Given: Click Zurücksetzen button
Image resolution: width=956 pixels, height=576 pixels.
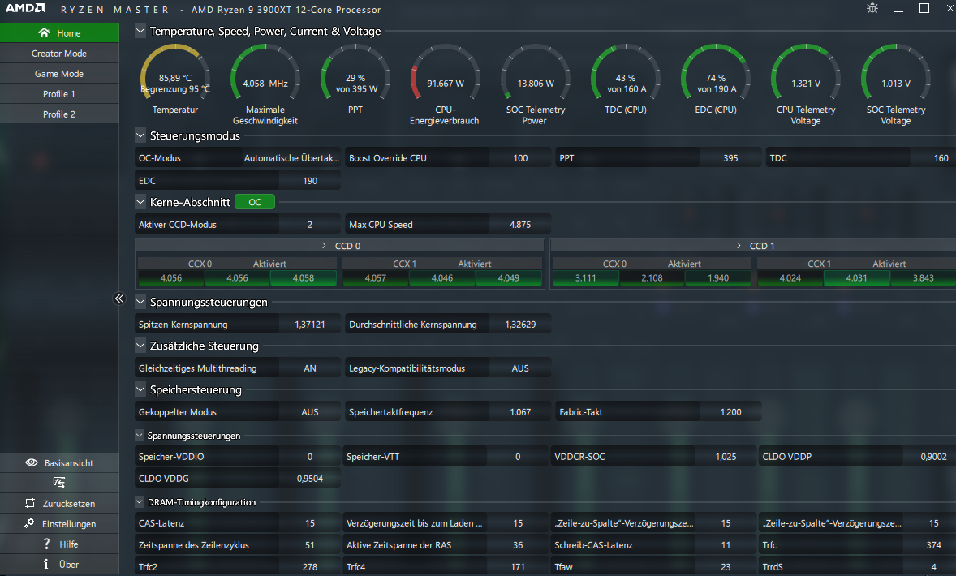Looking at the screenshot, I should pos(59,504).
